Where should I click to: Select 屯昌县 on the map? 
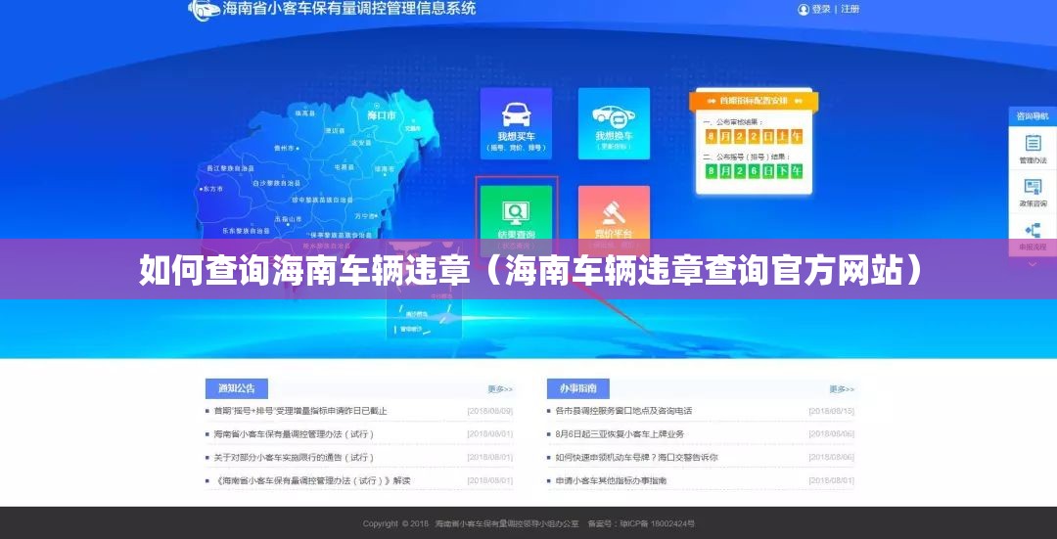click(x=343, y=165)
